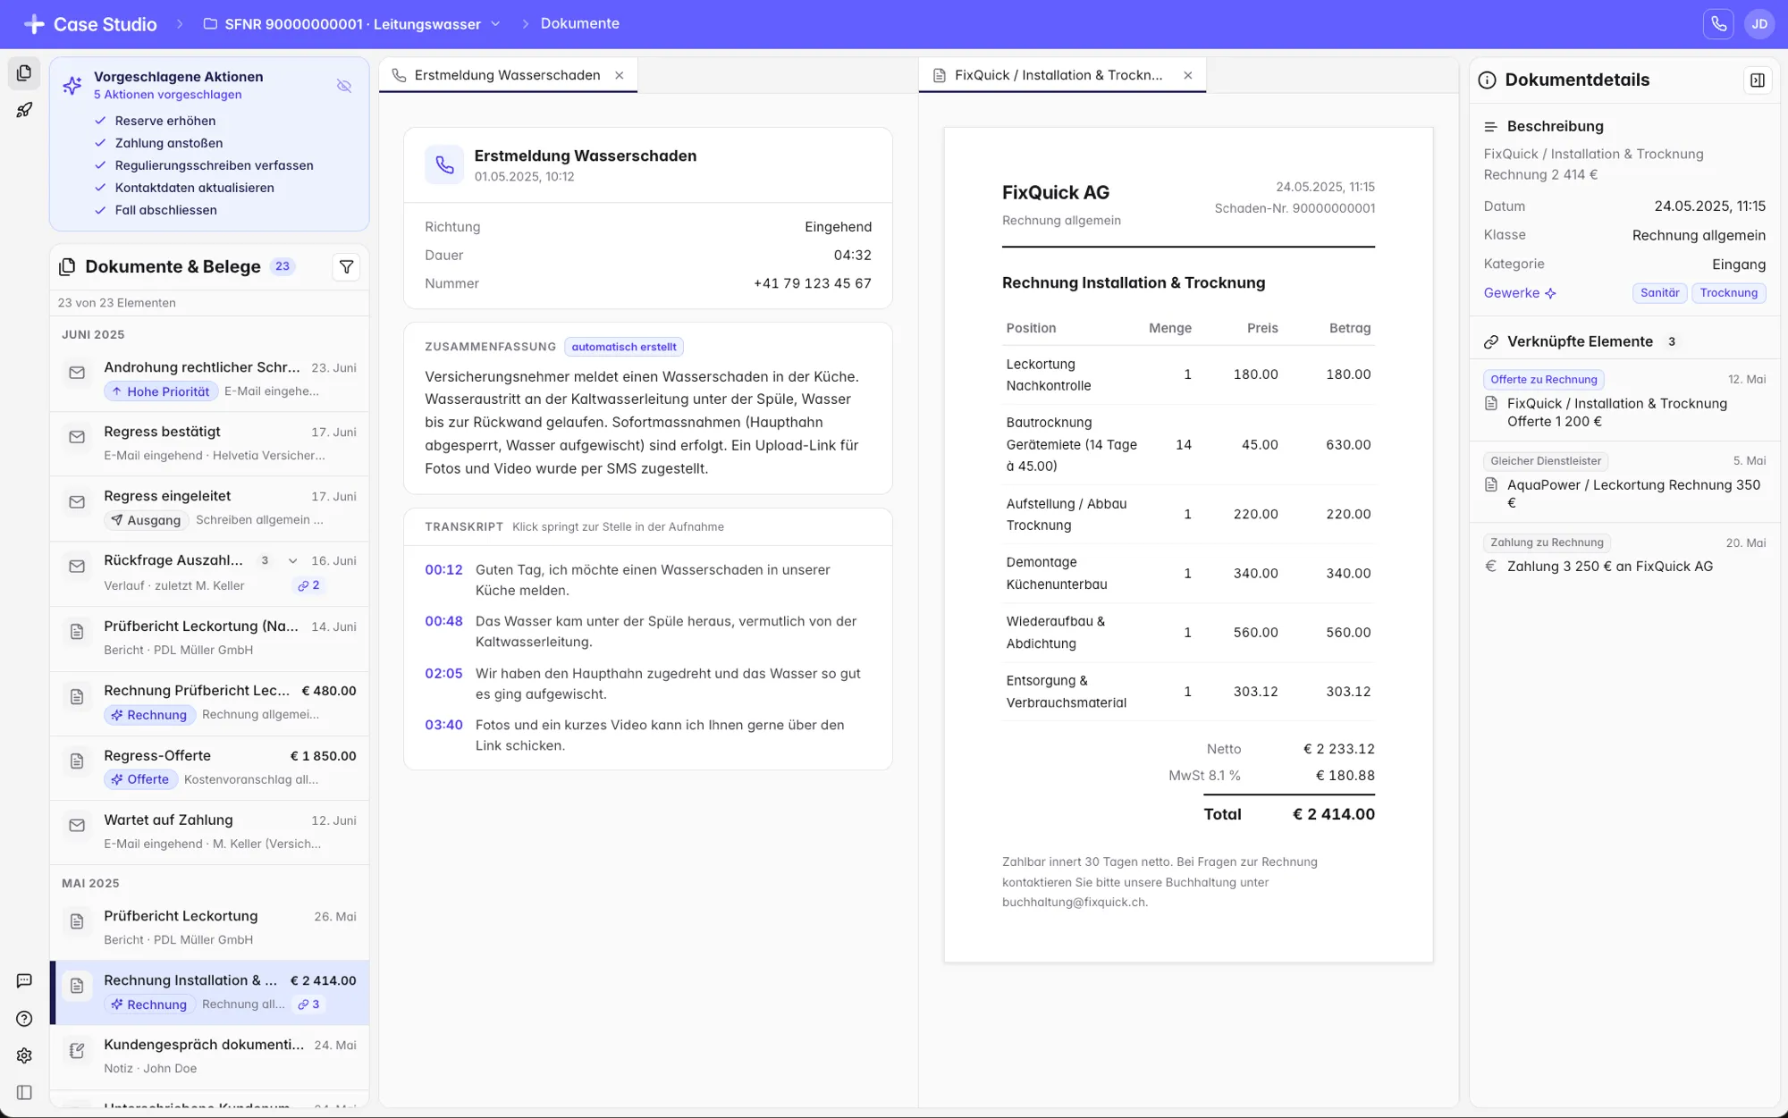Click the Offerte tag on Regress-Offerte
Screen dimensions: 1788x1118
(x=140, y=779)
